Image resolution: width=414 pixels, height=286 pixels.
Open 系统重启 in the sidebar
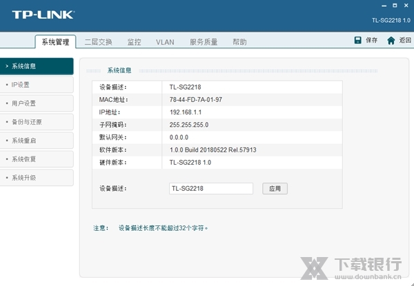tap(37, 141)
